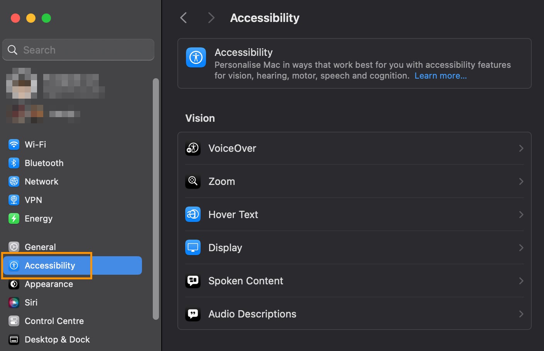Expand Zoom row chevron
Screen dimensions: 544x351
pos(521,181)
